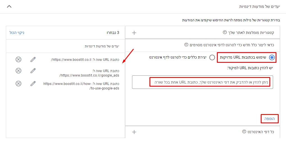Open help icon beside create new rule text
The image size is (286, 141).
(x=186, y=44)
